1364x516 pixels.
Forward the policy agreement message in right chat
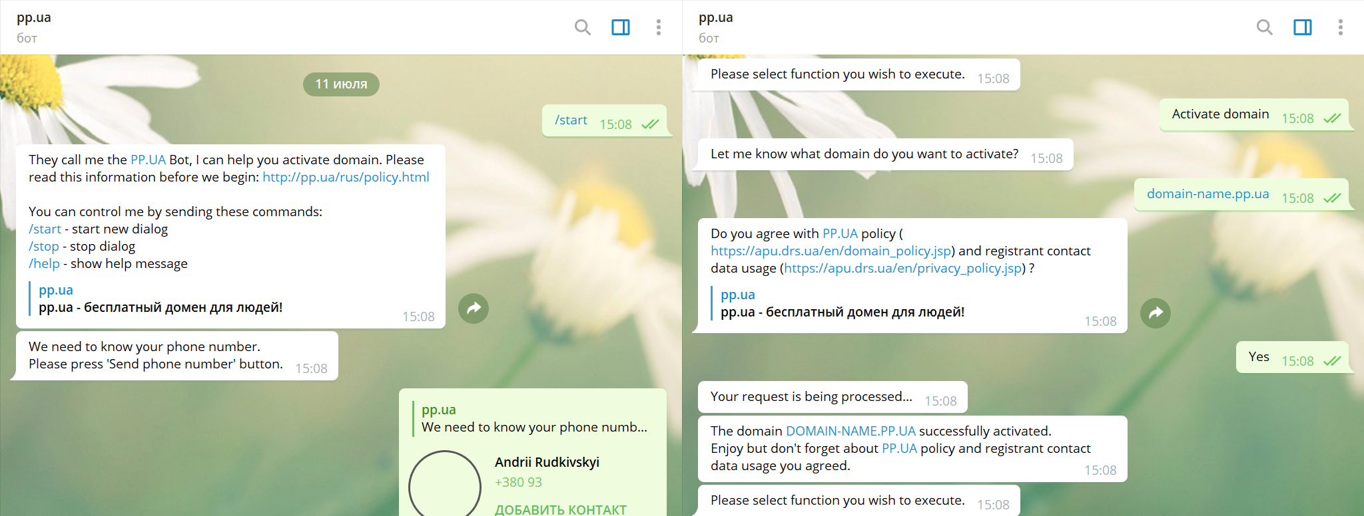click(1156, 313)
